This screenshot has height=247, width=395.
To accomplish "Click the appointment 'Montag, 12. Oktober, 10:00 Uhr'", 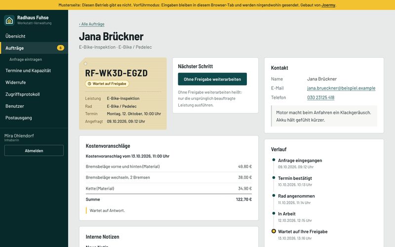I will (x=134, y=114).
